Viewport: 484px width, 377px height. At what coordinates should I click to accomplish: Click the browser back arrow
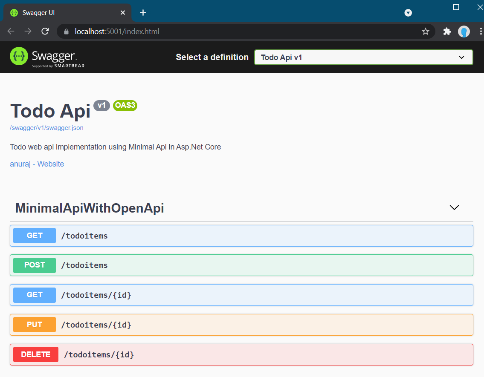pos(11,31)
